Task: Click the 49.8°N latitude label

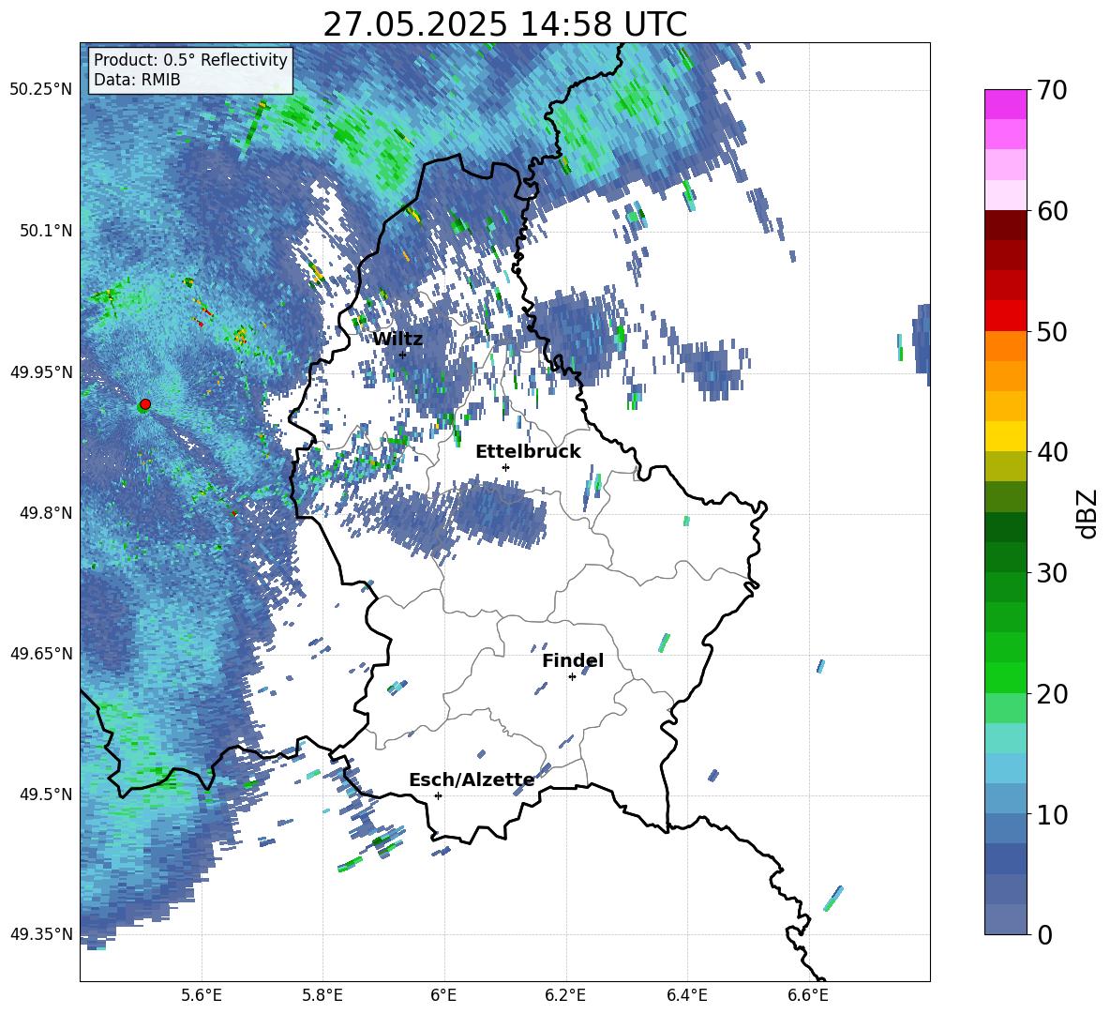Action: 46,513
